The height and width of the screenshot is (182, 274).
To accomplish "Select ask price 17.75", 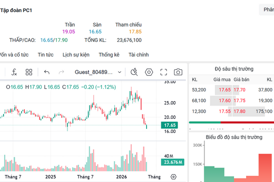I will tap(239, 101).
